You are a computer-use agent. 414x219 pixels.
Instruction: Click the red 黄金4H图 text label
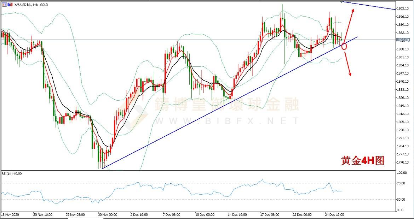click(x=362, y=161)
